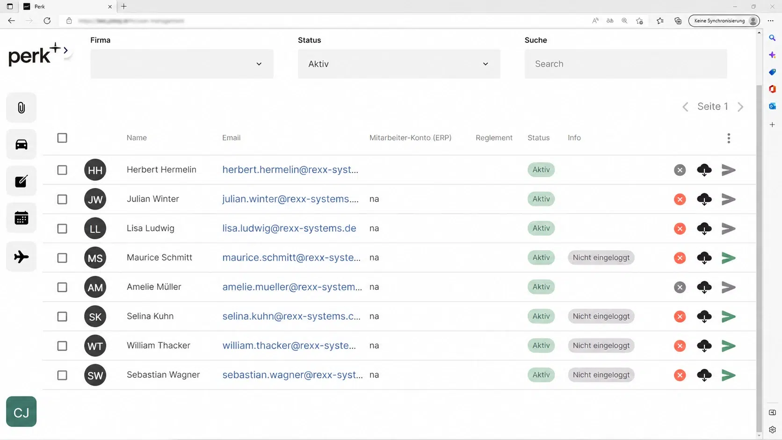782x440 pixels.
Task: Open the three-dot table options menu
Action: tap(729, 138)
